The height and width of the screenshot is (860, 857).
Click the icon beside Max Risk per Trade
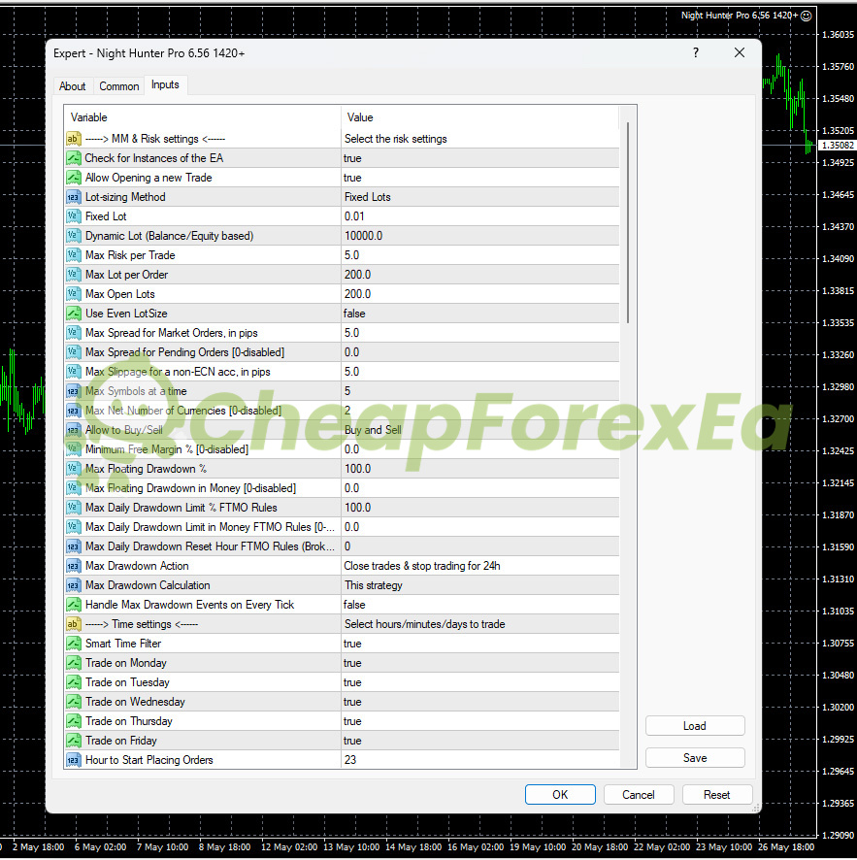point(74,255)
